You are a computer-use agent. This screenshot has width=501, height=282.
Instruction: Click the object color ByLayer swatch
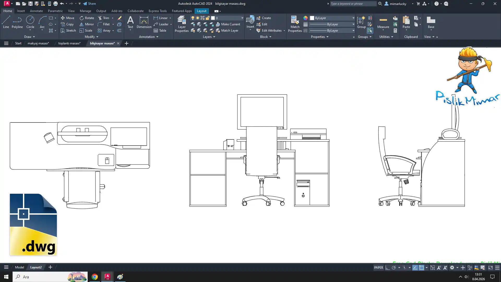click(312, 18)
